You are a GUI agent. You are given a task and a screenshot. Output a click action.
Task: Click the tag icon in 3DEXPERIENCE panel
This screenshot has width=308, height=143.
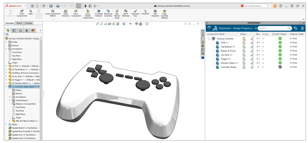pos(295,28)
